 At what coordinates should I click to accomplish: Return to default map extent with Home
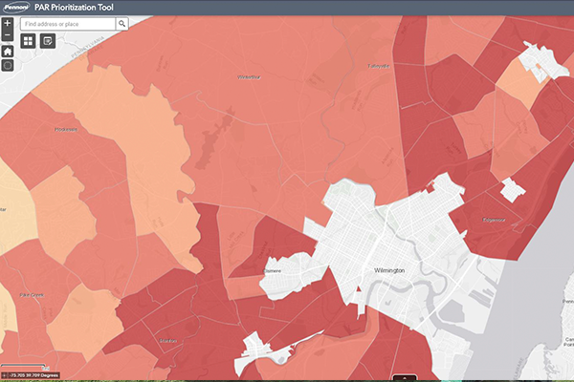8,51
